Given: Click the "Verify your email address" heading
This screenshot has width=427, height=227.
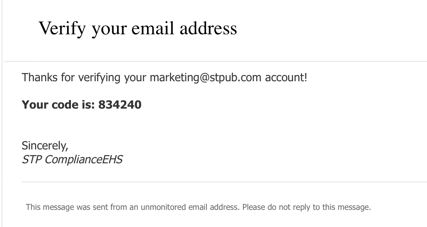Looking at the screenshot, I should 138,28.
